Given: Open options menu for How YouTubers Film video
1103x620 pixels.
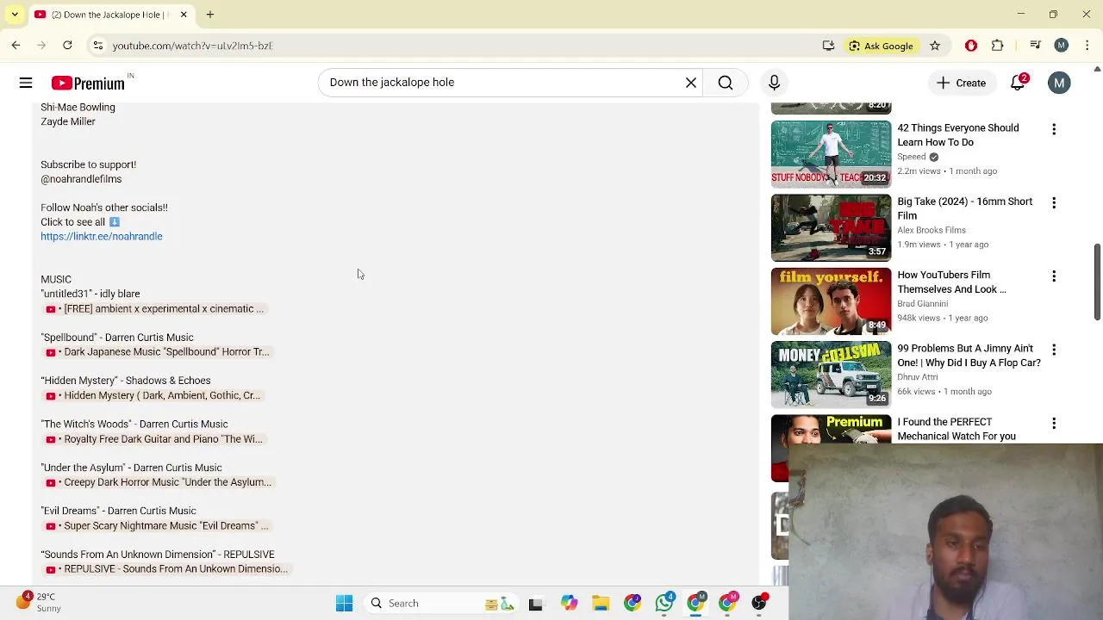Looking at the screenshot, I should tap(1053, 276).
